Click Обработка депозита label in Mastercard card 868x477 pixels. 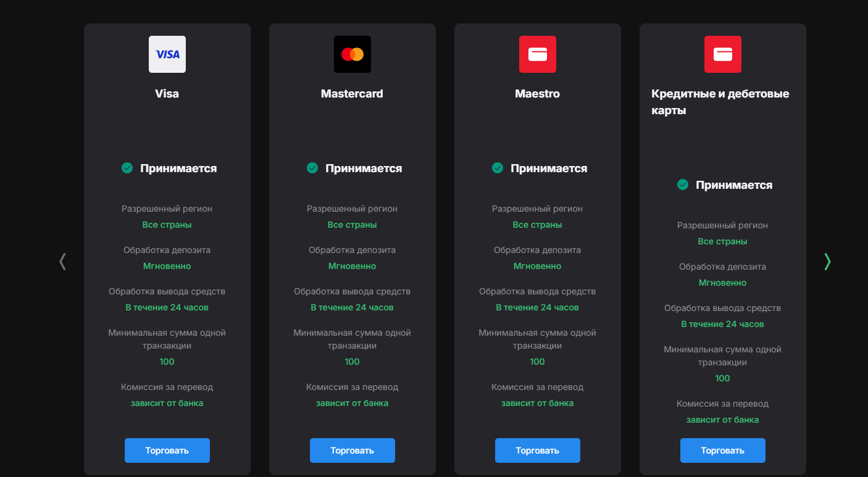pyautogui.click(x=353, y=250)
